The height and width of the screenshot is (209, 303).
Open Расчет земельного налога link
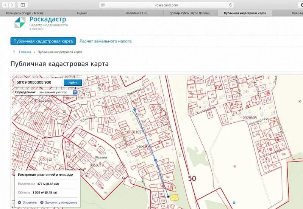(x=106, y=41)
